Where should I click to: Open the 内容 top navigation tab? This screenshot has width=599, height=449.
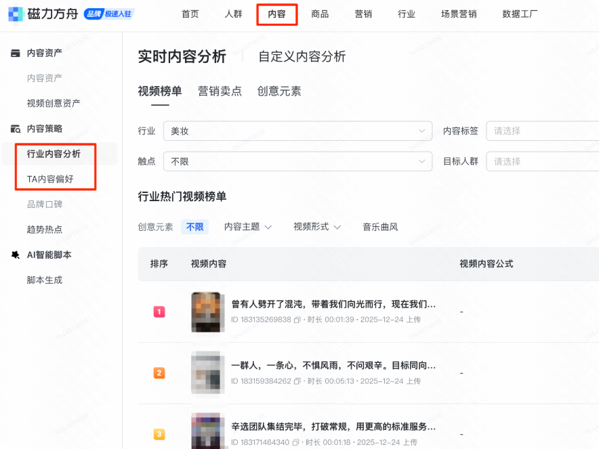(x=277, y=14)
